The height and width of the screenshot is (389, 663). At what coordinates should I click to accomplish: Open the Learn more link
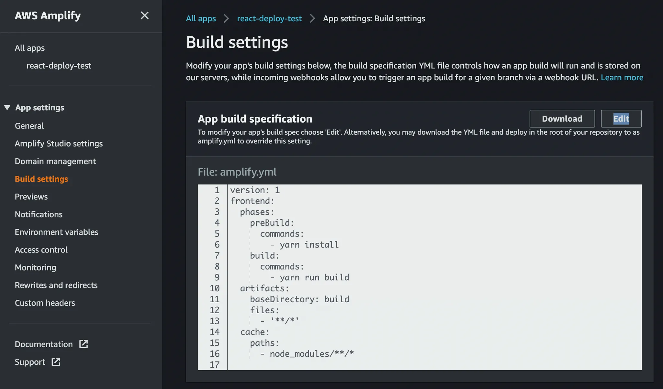coord(622,78)
